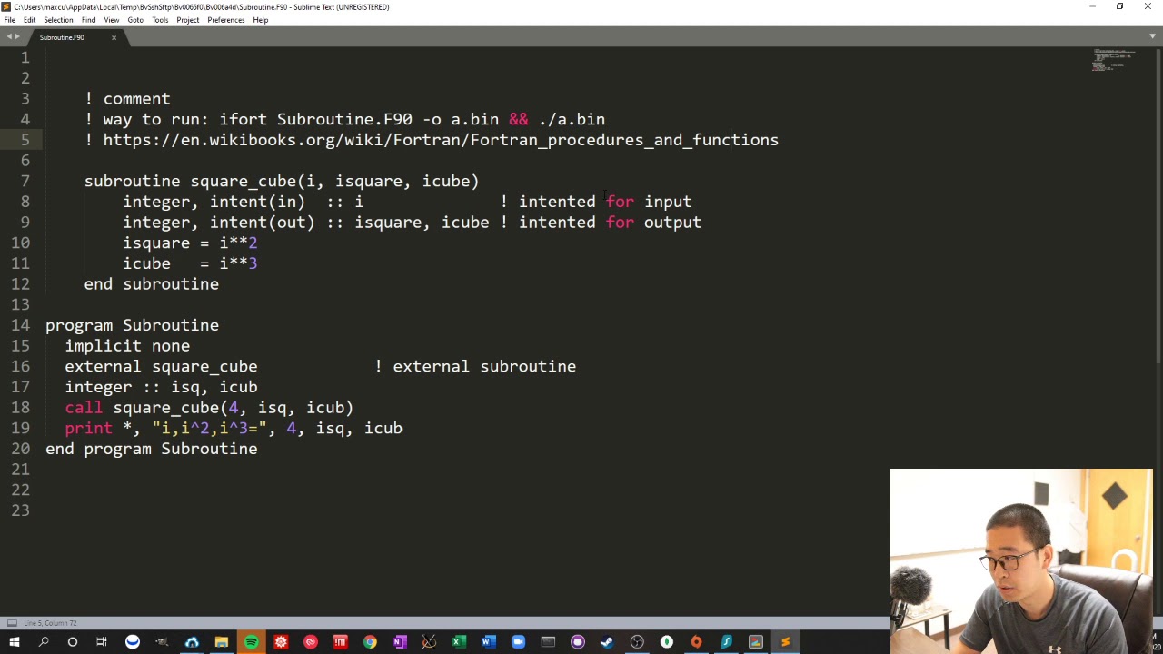Image resolution: width=1163 pixels, height=654 pixels.
Task: Click the 'way to run: ifort' comment
Action: point(344,119)
